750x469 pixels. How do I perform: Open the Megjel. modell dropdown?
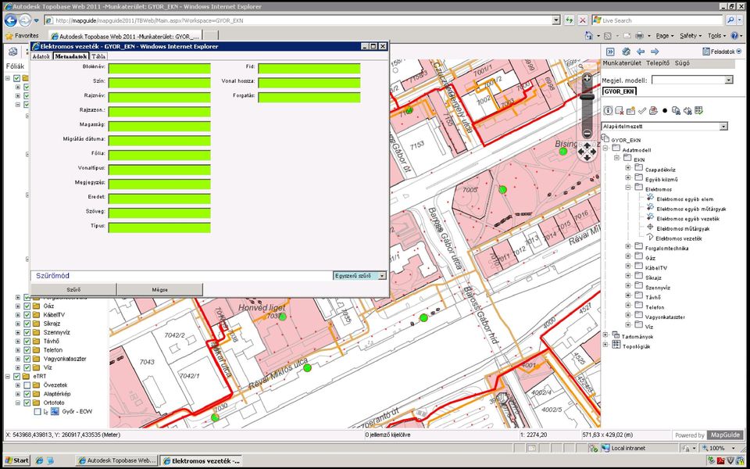728,80
